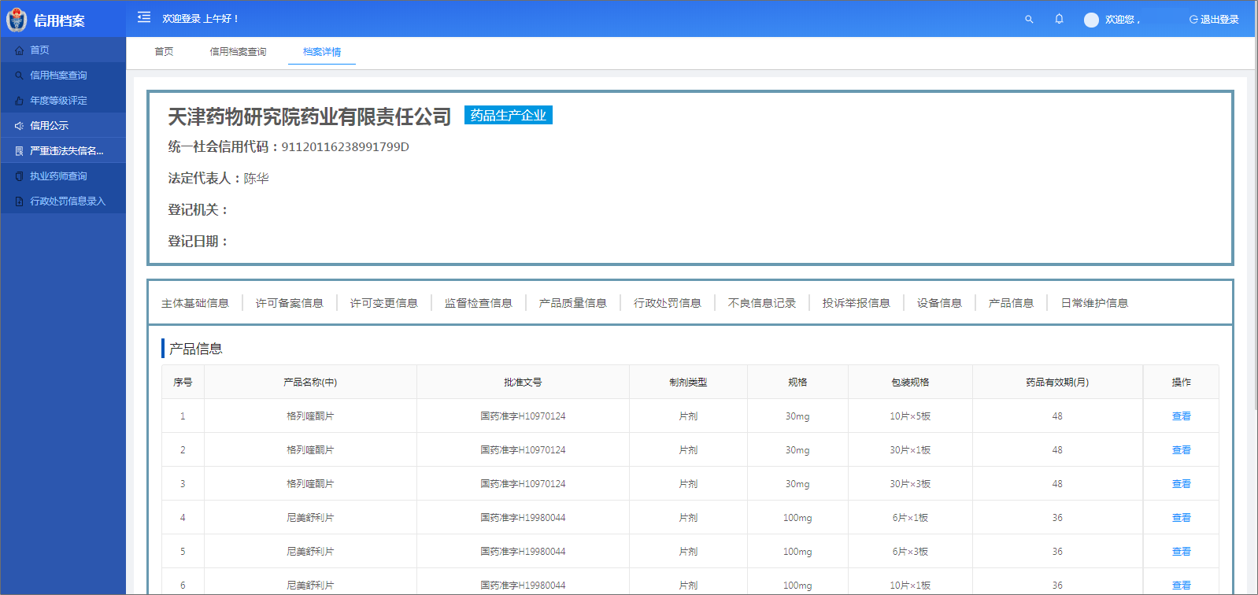The image size is (1258, 595).
Task: Click the company name 天津药物研究院药业有限责任公司
Action: coord(309,117)
